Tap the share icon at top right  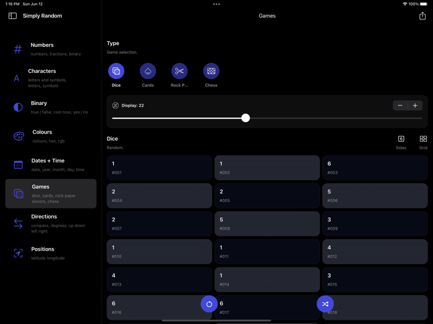(422, 15)
